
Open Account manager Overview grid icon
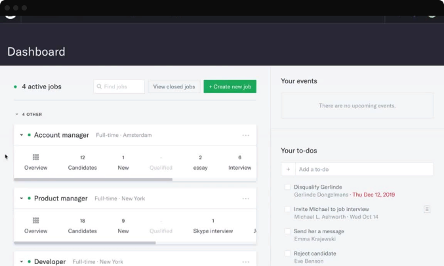click(x=35, y=157)
